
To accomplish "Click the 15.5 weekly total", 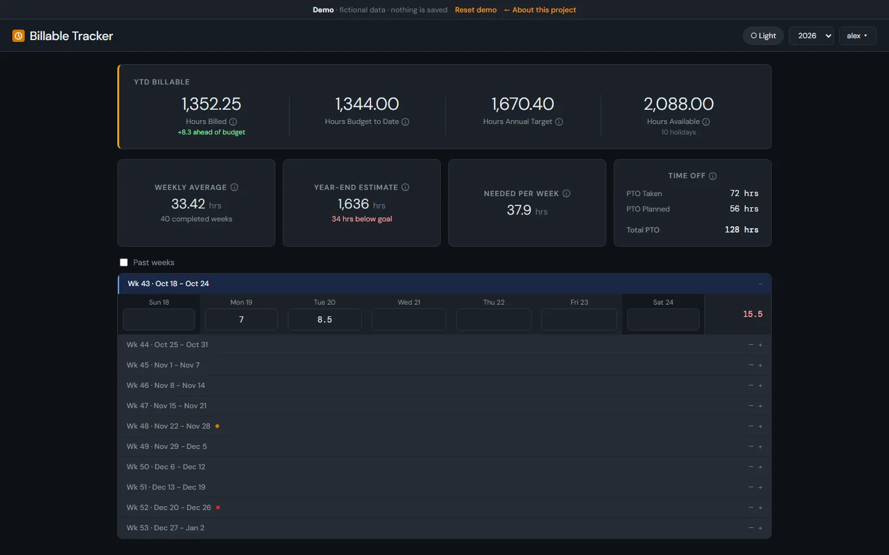I will coord(753,314).
